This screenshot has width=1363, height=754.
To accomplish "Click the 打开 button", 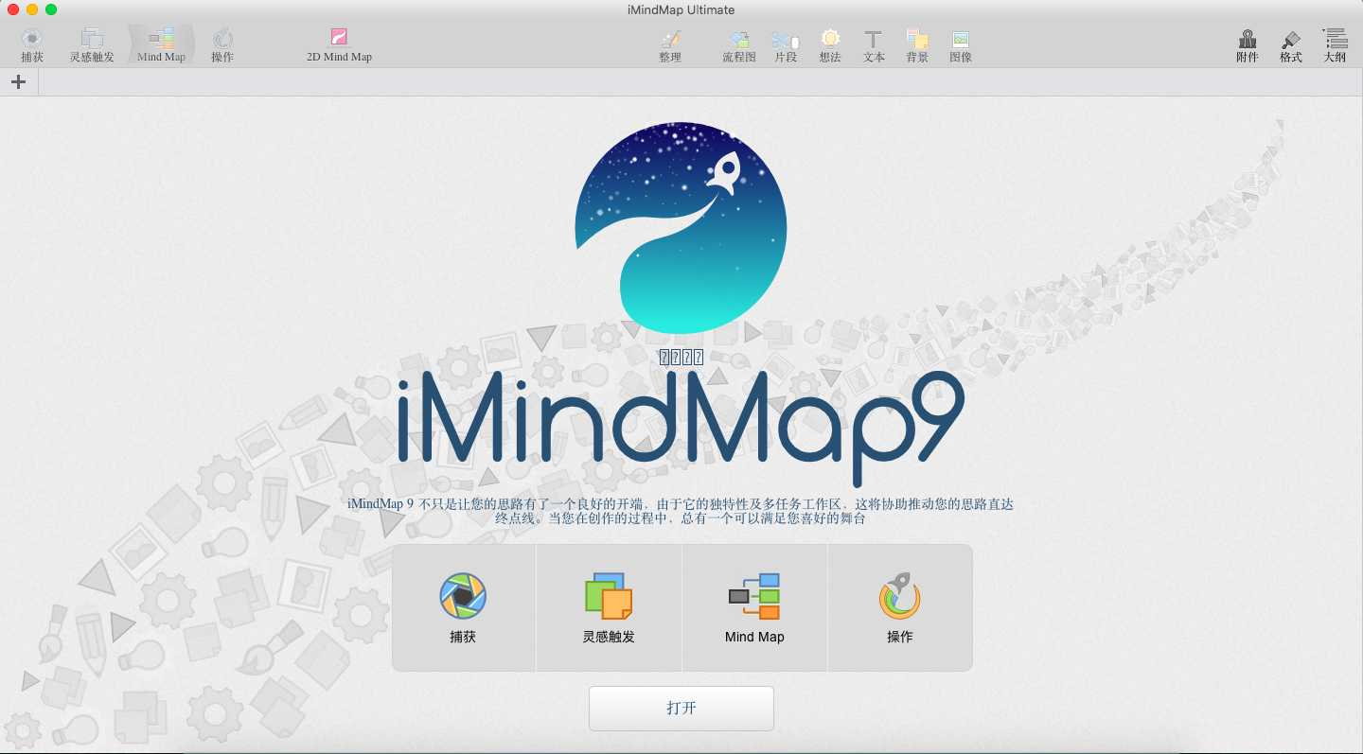I will (681, 709).
